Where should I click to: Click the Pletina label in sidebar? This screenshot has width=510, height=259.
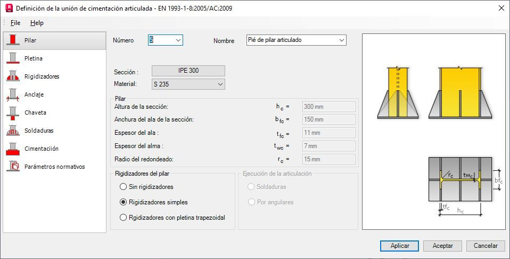pyautogui.click(x=34, y=58)
